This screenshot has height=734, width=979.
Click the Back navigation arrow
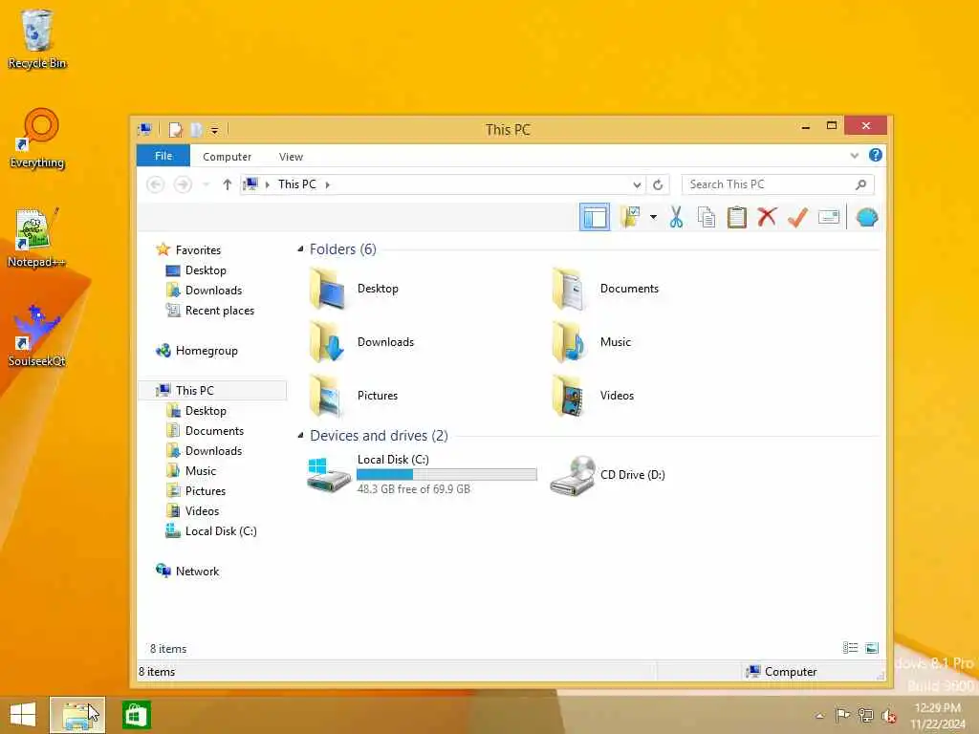156,184
